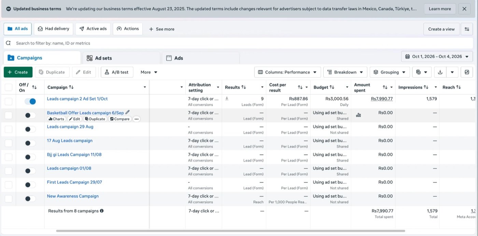Viewport: 478px width, 236px height.
Task: Open the three-dots menu under Basketball Offer campaign
Action: (x=136, y=119)
